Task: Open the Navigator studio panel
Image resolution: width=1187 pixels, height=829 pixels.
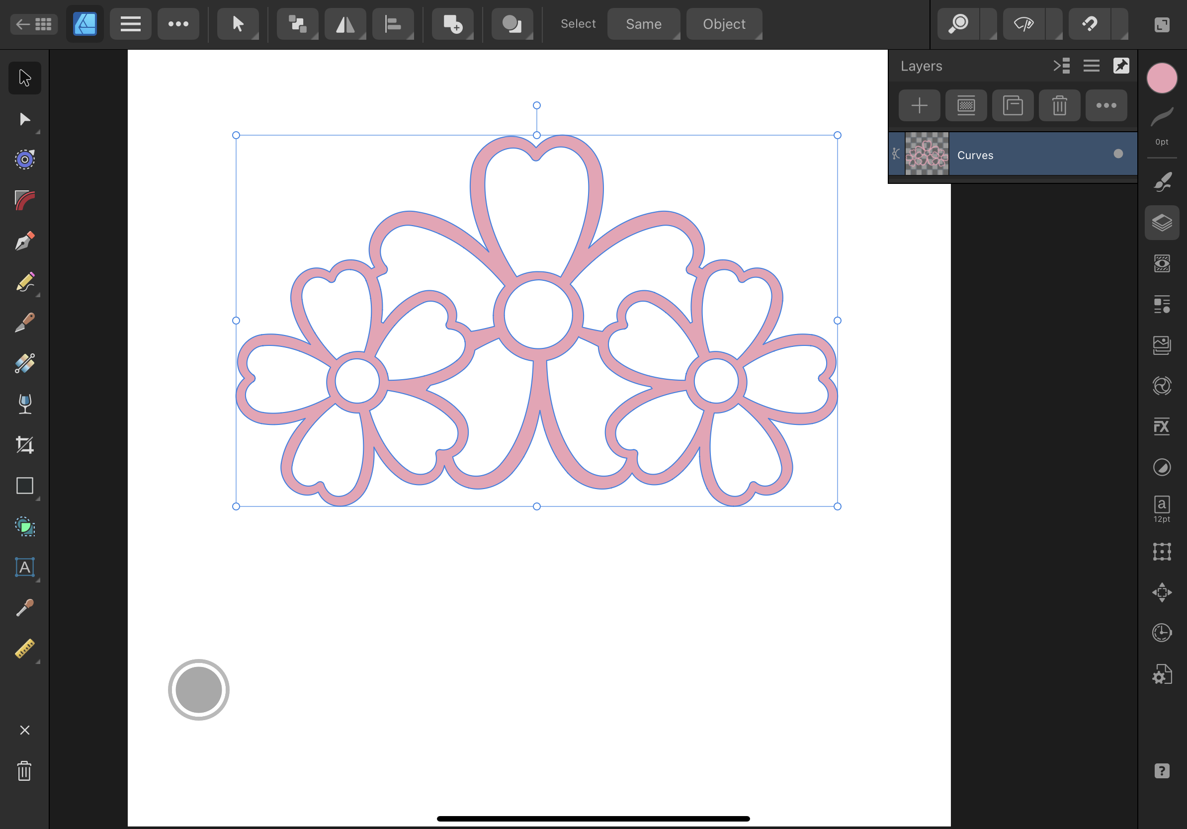Action: point(1162,592)
